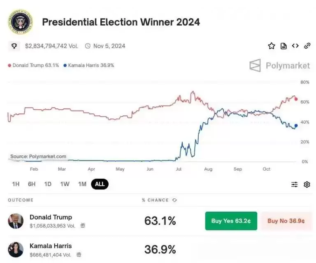Click gift icon beside Harris volume
Screen dimensions: 316x263
[79, 255]
